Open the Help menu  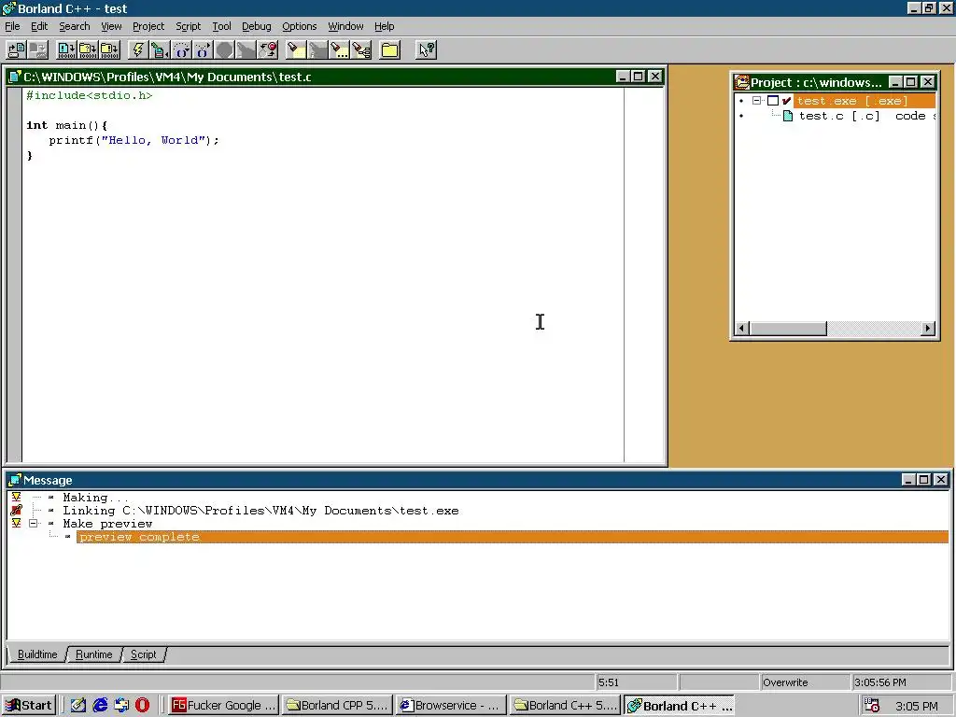pos(384,26)
